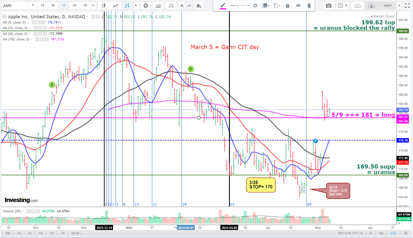Image resolution: width=413 pixels, height=238 pixels.
Task: Hide the MA (26, close, 0) line
Action: click(x=36, y=28)
